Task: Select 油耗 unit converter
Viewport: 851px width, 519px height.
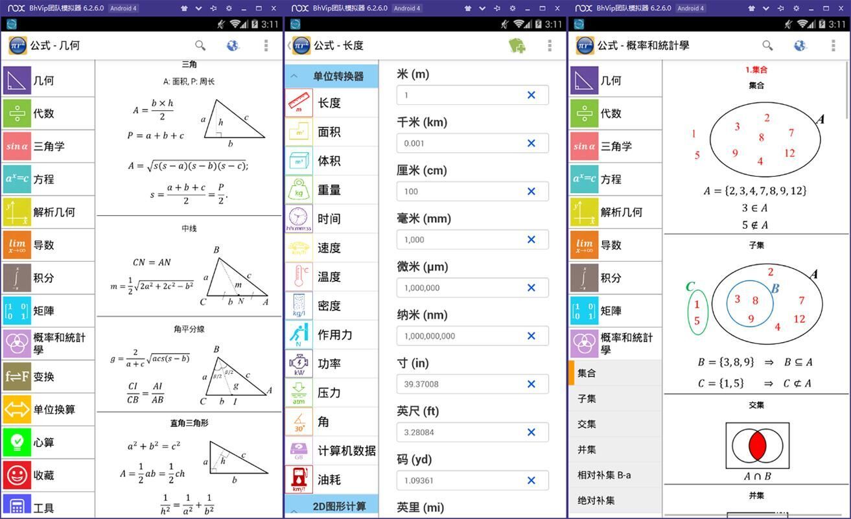Action: (x=331, y=479)
